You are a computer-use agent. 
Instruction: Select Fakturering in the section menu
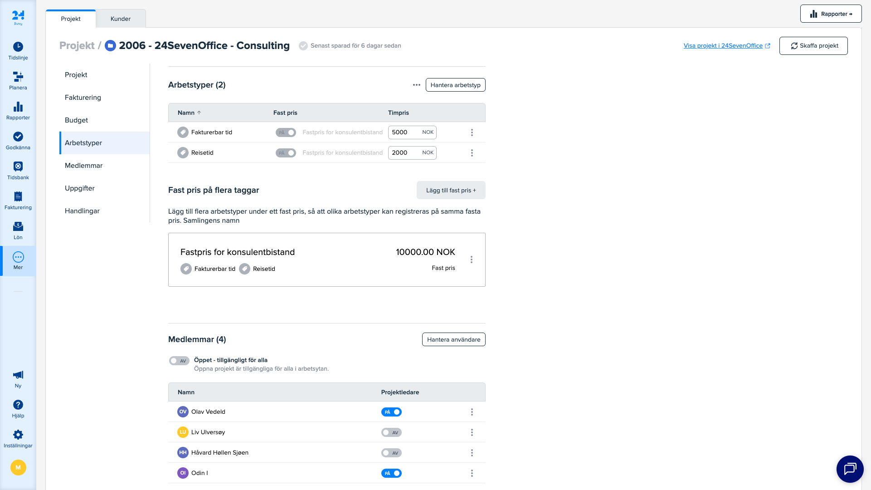coord(105,98)
